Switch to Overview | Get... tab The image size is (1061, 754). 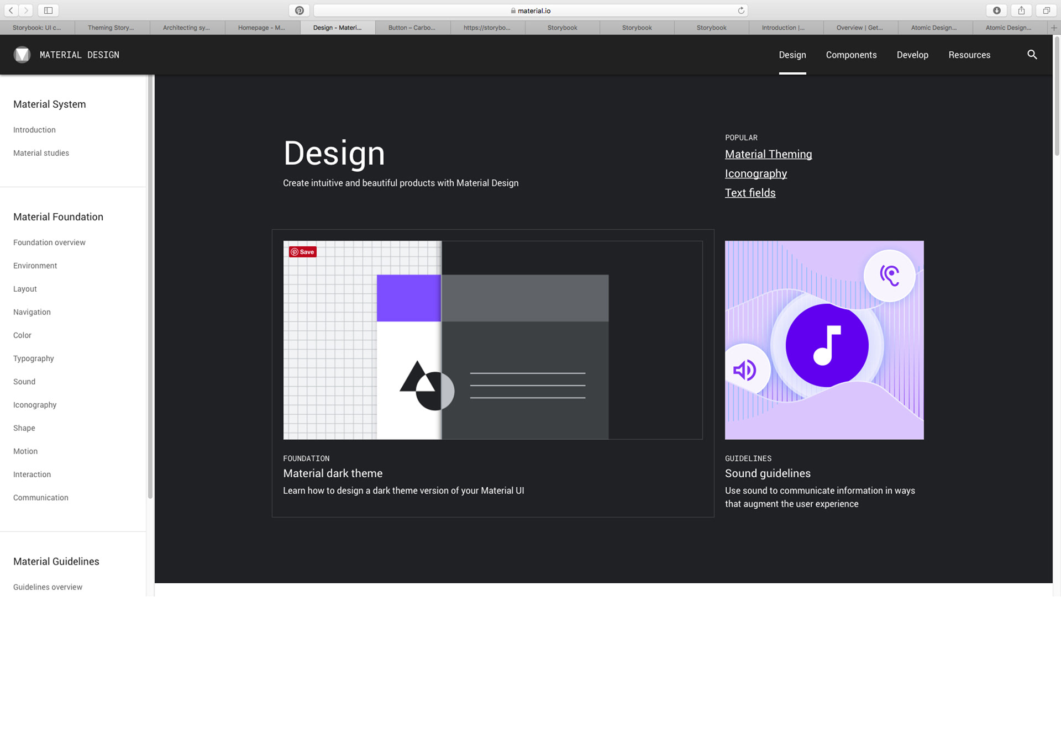click(859, 28)
